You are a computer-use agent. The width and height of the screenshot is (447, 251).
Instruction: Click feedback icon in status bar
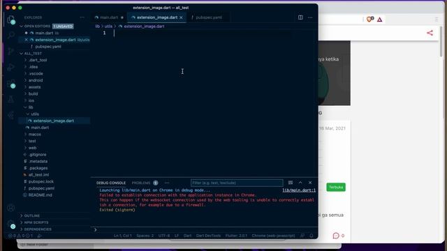click(x=302, y=236)
